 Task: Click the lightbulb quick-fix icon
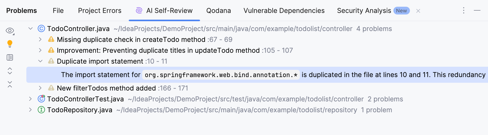pos(10,44)
